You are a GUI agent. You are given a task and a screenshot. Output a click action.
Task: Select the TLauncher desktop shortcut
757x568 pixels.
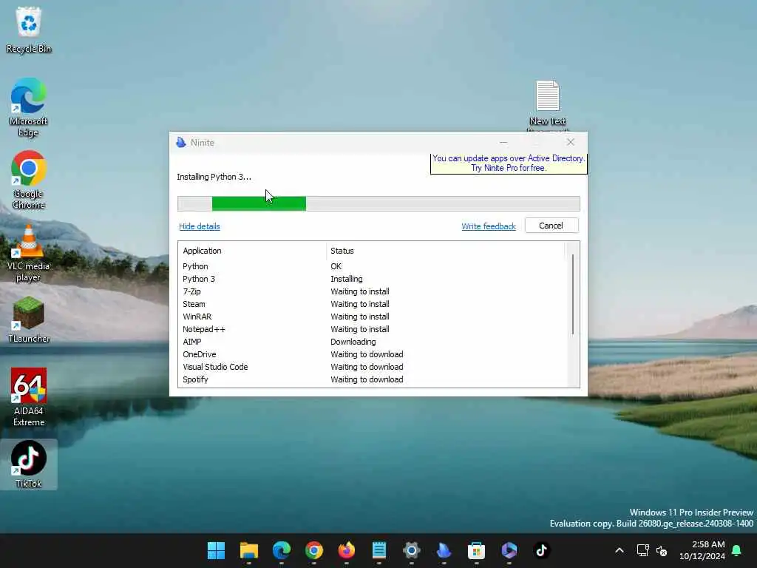coord(29,319)
